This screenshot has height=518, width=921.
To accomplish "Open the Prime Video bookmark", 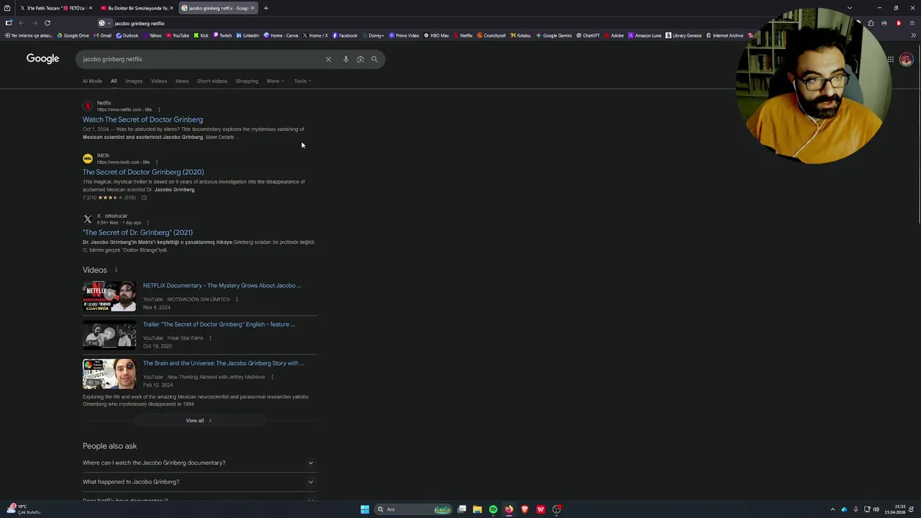I will coord(404,35).
